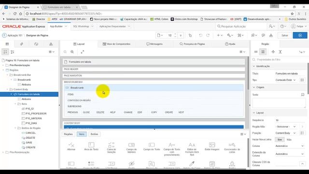Click the property editor vertical scrollbar

(308, 79)
